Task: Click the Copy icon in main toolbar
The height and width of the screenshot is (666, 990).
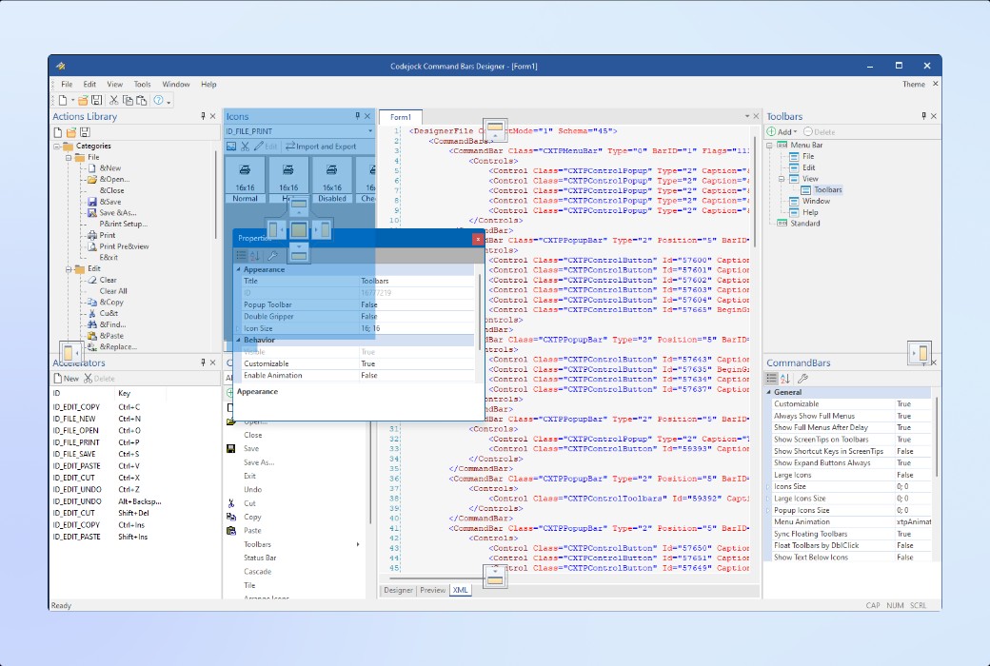Action: (x=128, y=100)
